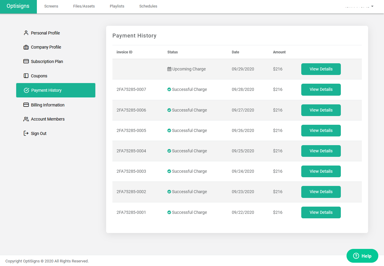This screenshot has width=384, height=266.
Task: View details for invoice 2FA75285-0001
Action: (321, 212)
